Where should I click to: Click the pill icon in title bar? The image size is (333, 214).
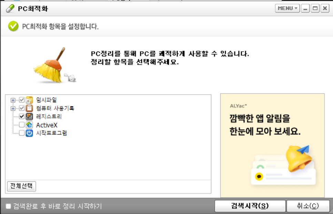pyautogui.click(x=10, y=9)
